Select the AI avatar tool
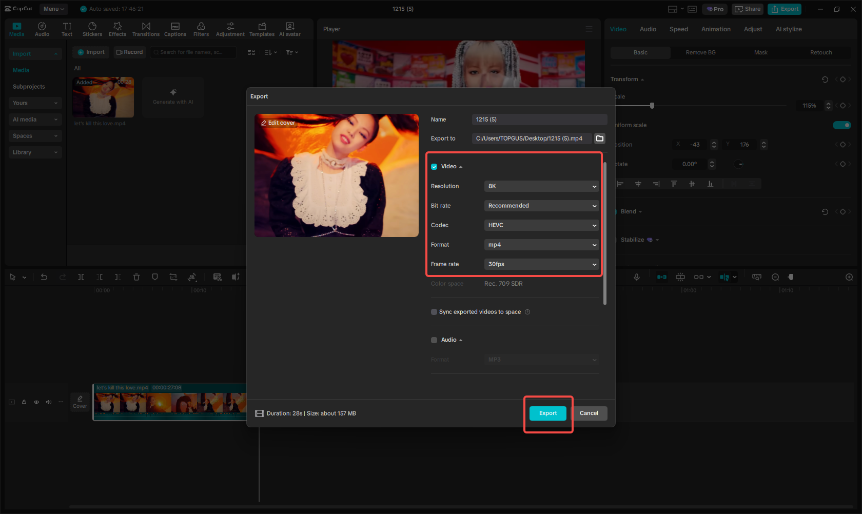The width and height of the screenshot is (862, 514). click(x=289, y=29)
